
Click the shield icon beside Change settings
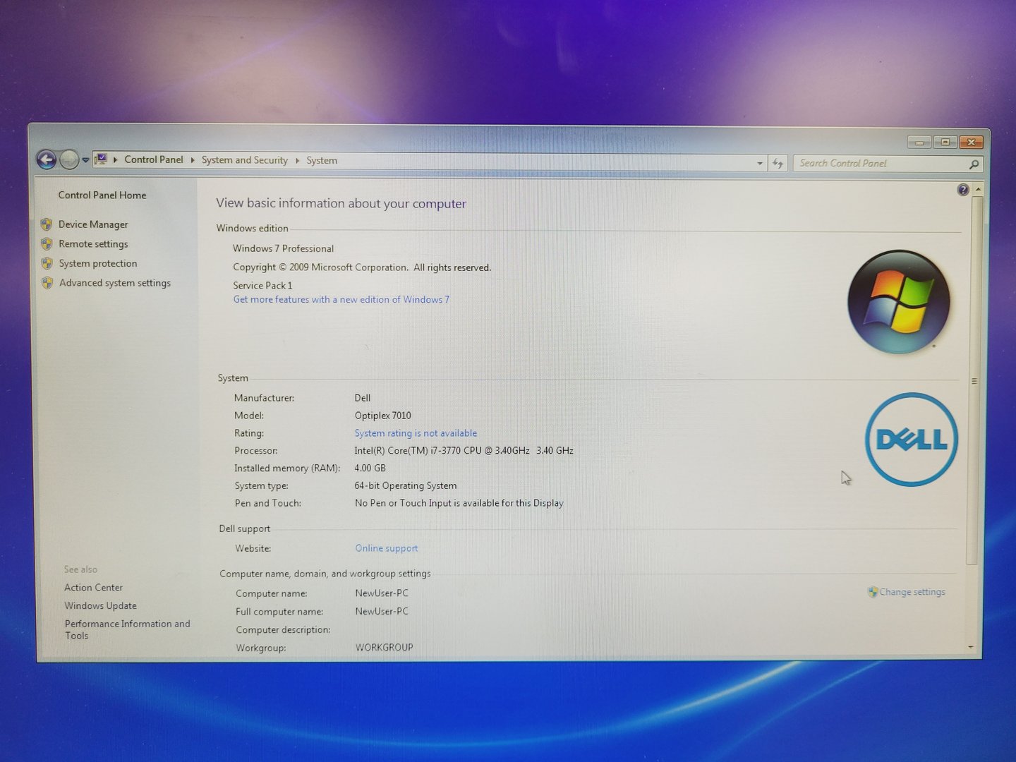(873, 592)
